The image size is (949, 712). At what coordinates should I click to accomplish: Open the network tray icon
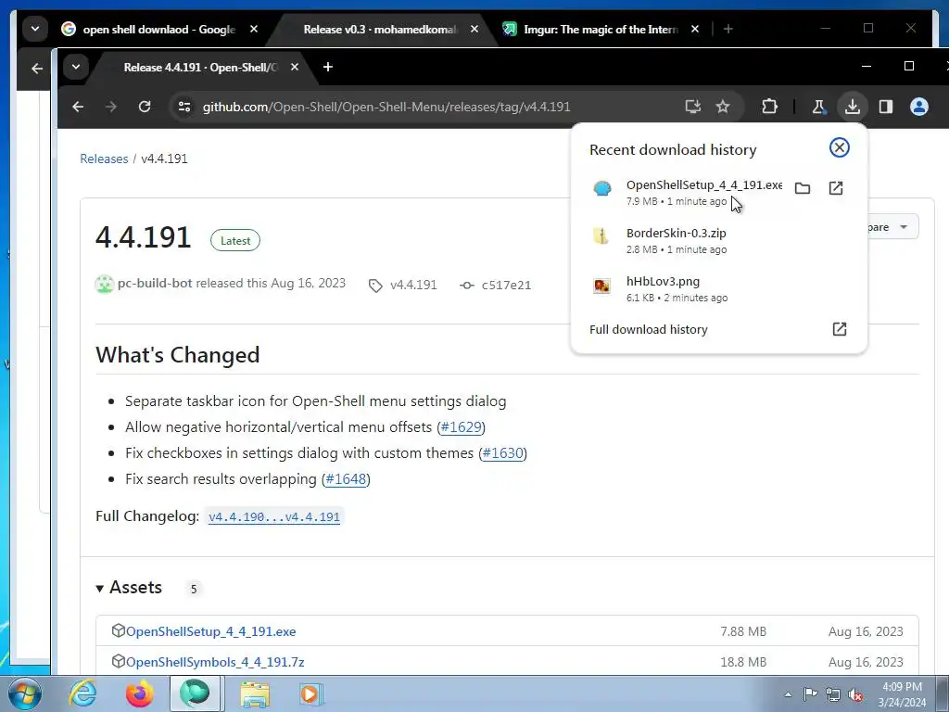coord(833,694)
